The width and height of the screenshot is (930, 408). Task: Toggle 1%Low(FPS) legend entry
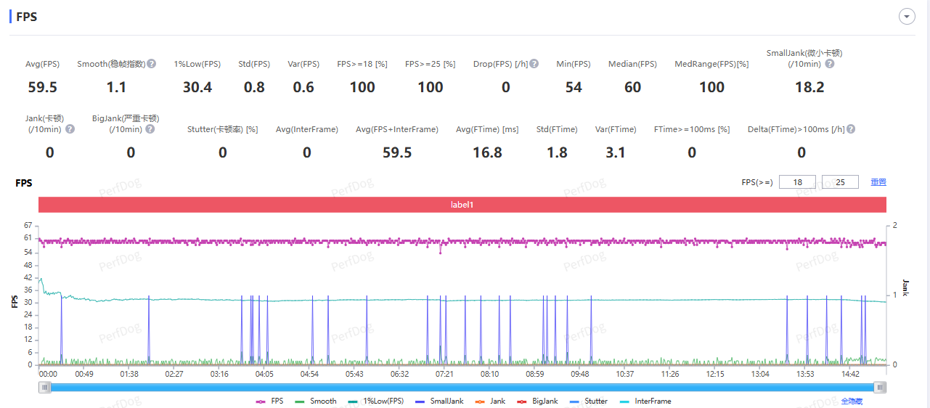pyautogui.click(x=375, y=401)
